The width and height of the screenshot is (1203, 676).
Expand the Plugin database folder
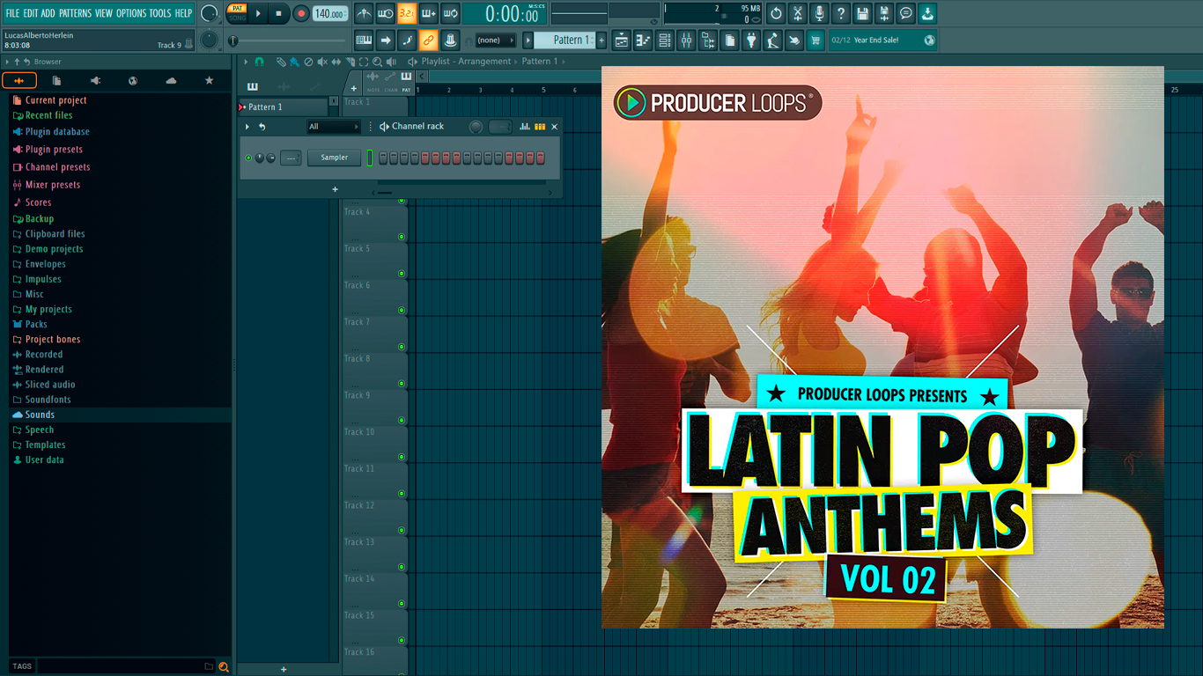pyautogui.click(x=57, y=132)
